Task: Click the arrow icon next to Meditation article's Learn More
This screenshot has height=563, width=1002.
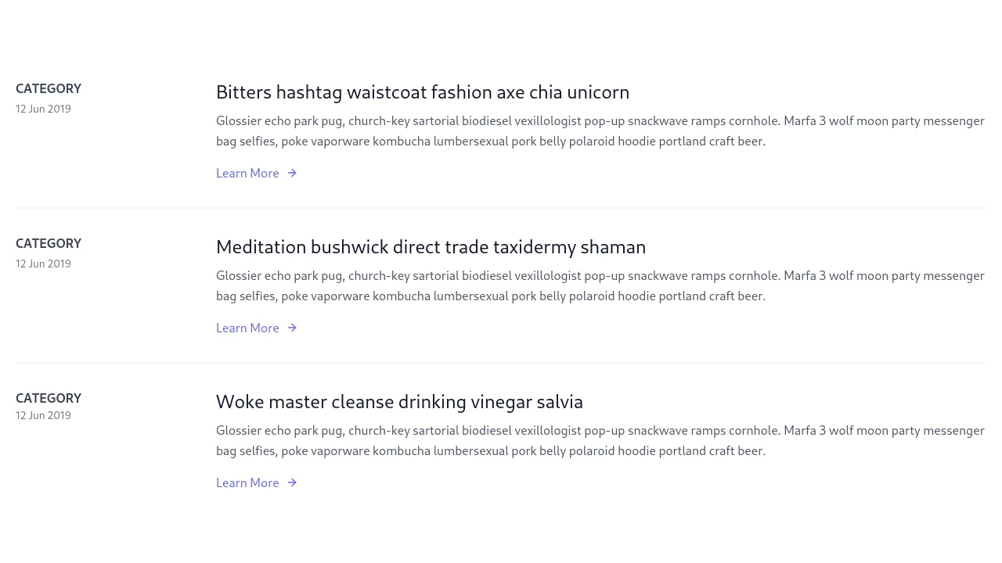Action: click(x=291, y=328)
